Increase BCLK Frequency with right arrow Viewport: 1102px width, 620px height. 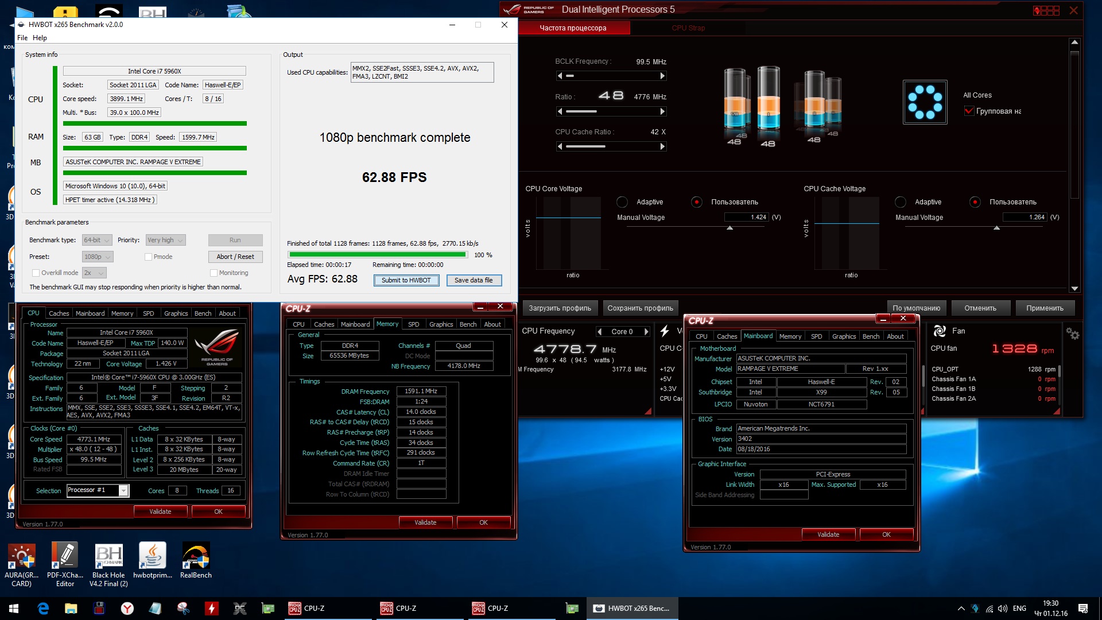(662, 76)
